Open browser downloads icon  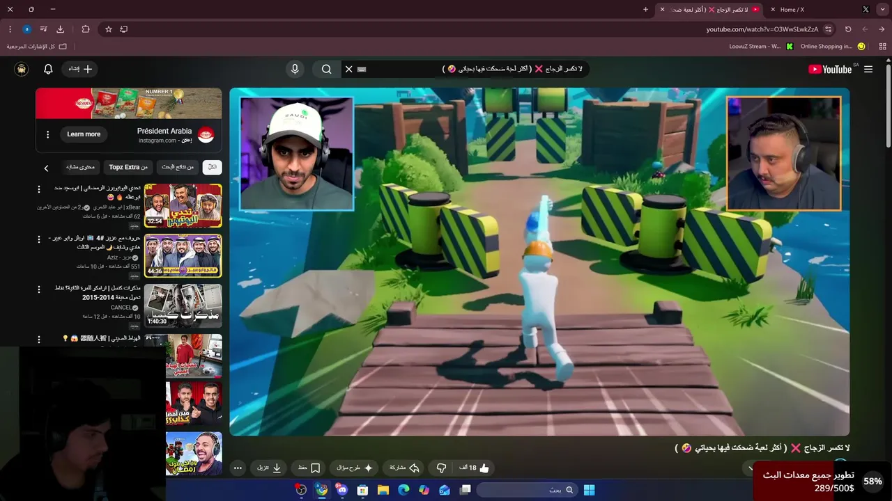(x=60, y=29)
